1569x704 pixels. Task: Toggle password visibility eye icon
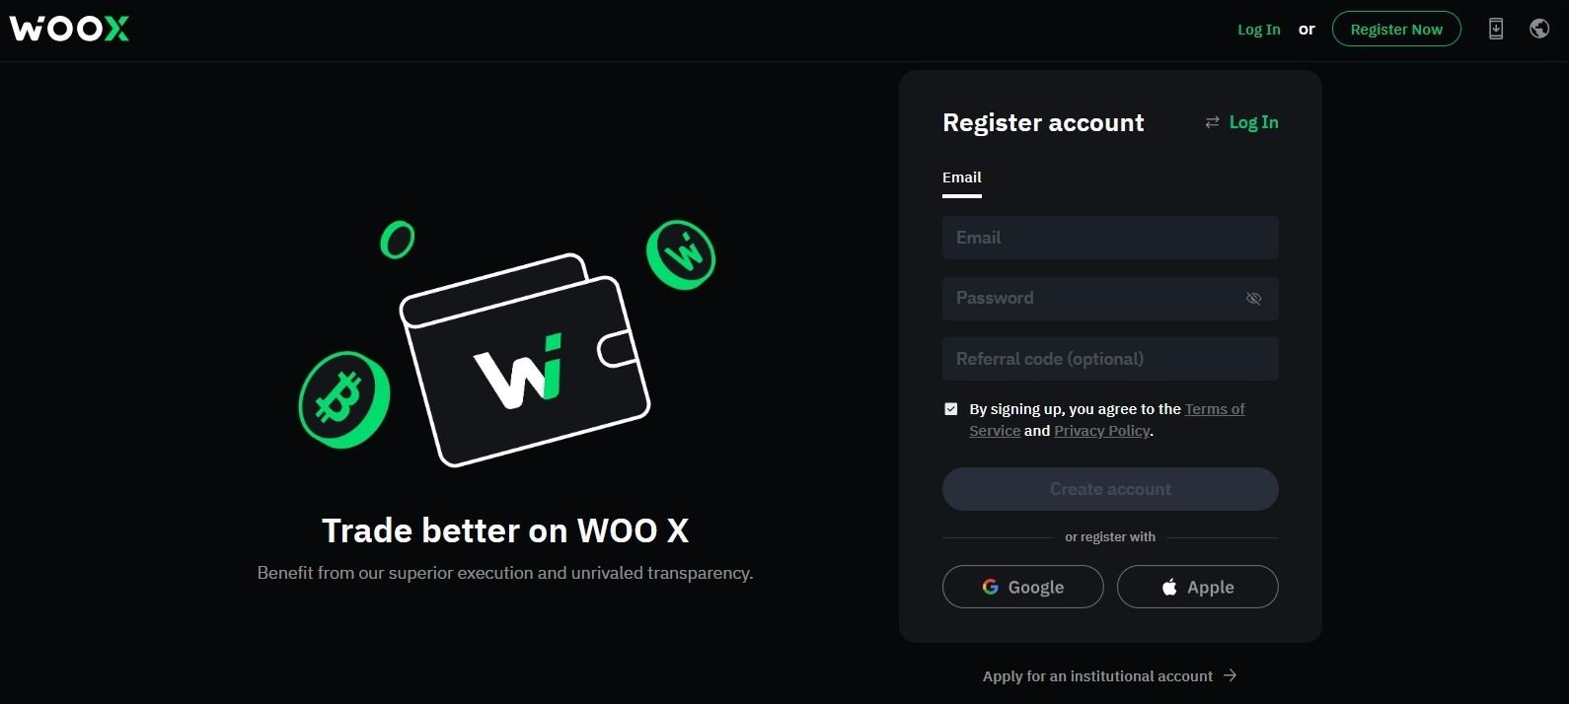pos(1253,299)
